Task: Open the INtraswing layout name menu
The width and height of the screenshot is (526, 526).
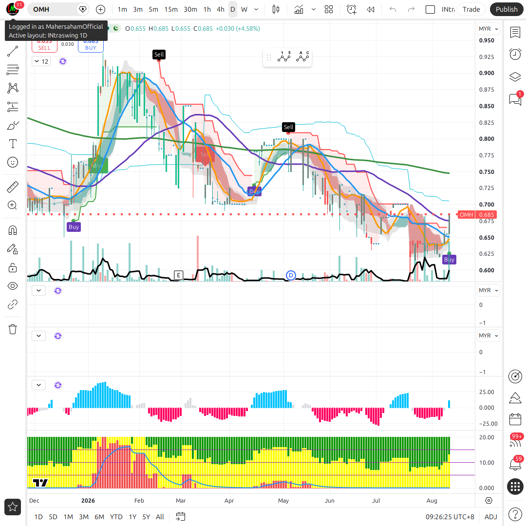Action: click(448, 9)
